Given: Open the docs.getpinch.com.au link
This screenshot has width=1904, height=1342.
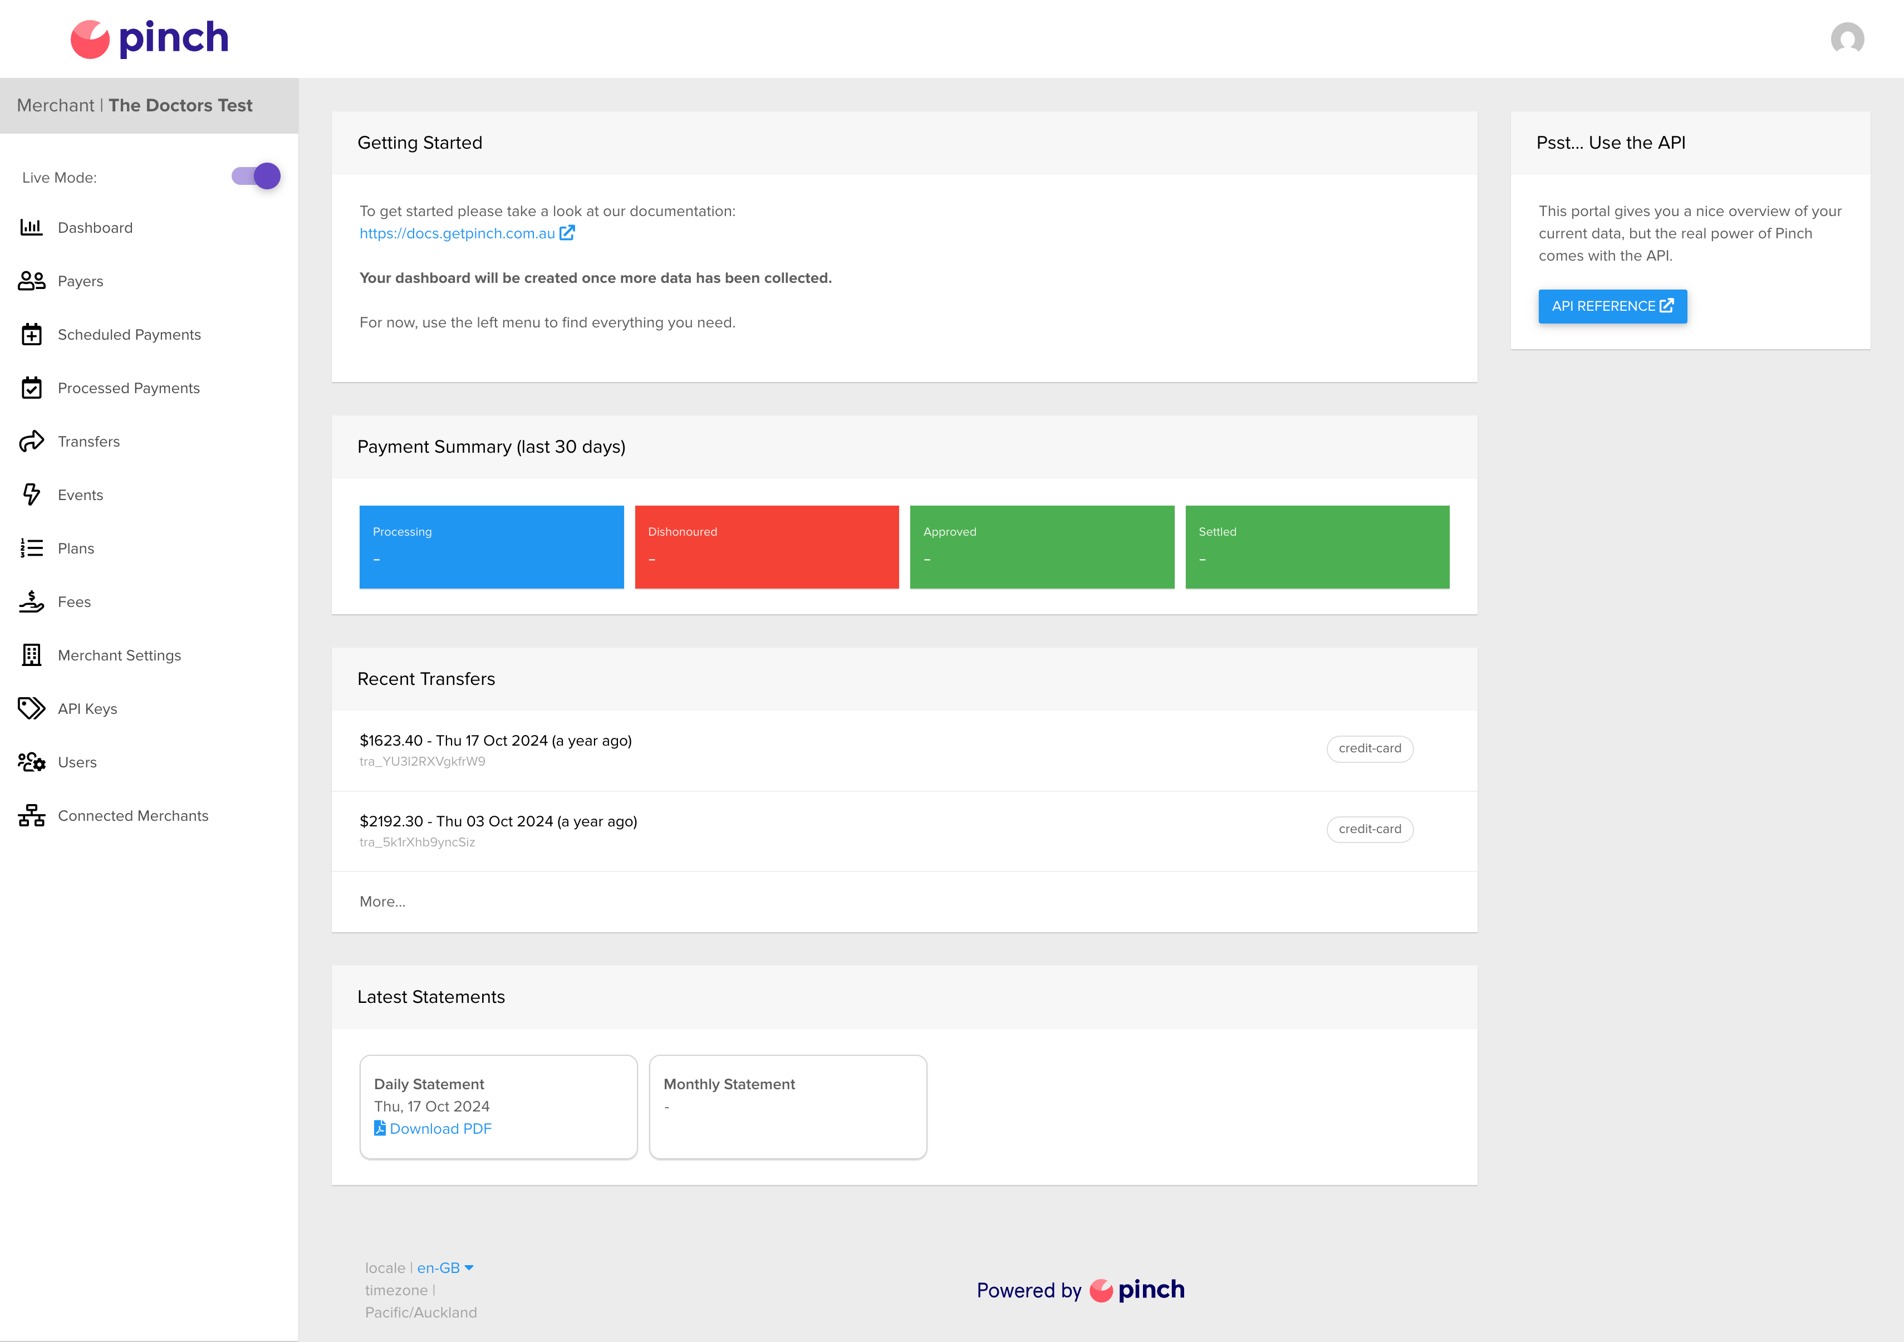Looking at the screenshot, I should [457, 233].
